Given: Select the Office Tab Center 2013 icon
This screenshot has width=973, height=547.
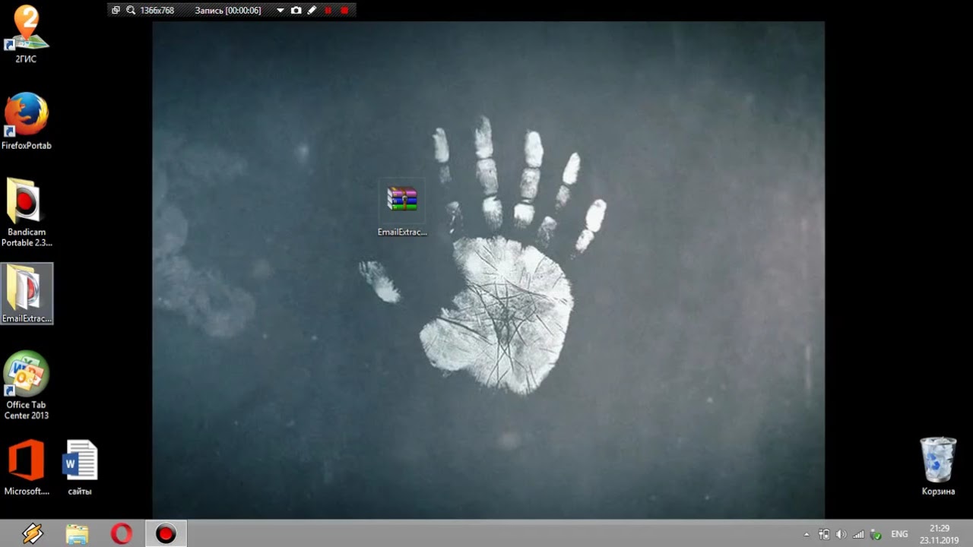Looking at the screenshot, I should pos(27,385).
